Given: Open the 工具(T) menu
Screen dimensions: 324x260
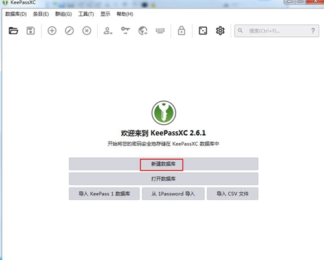Looking at the screenshot, I should pyautogui.click(x=86, y=14).
